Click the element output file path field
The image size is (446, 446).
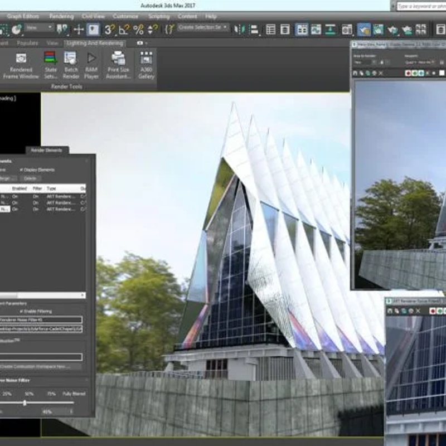(x=41, y=329)
